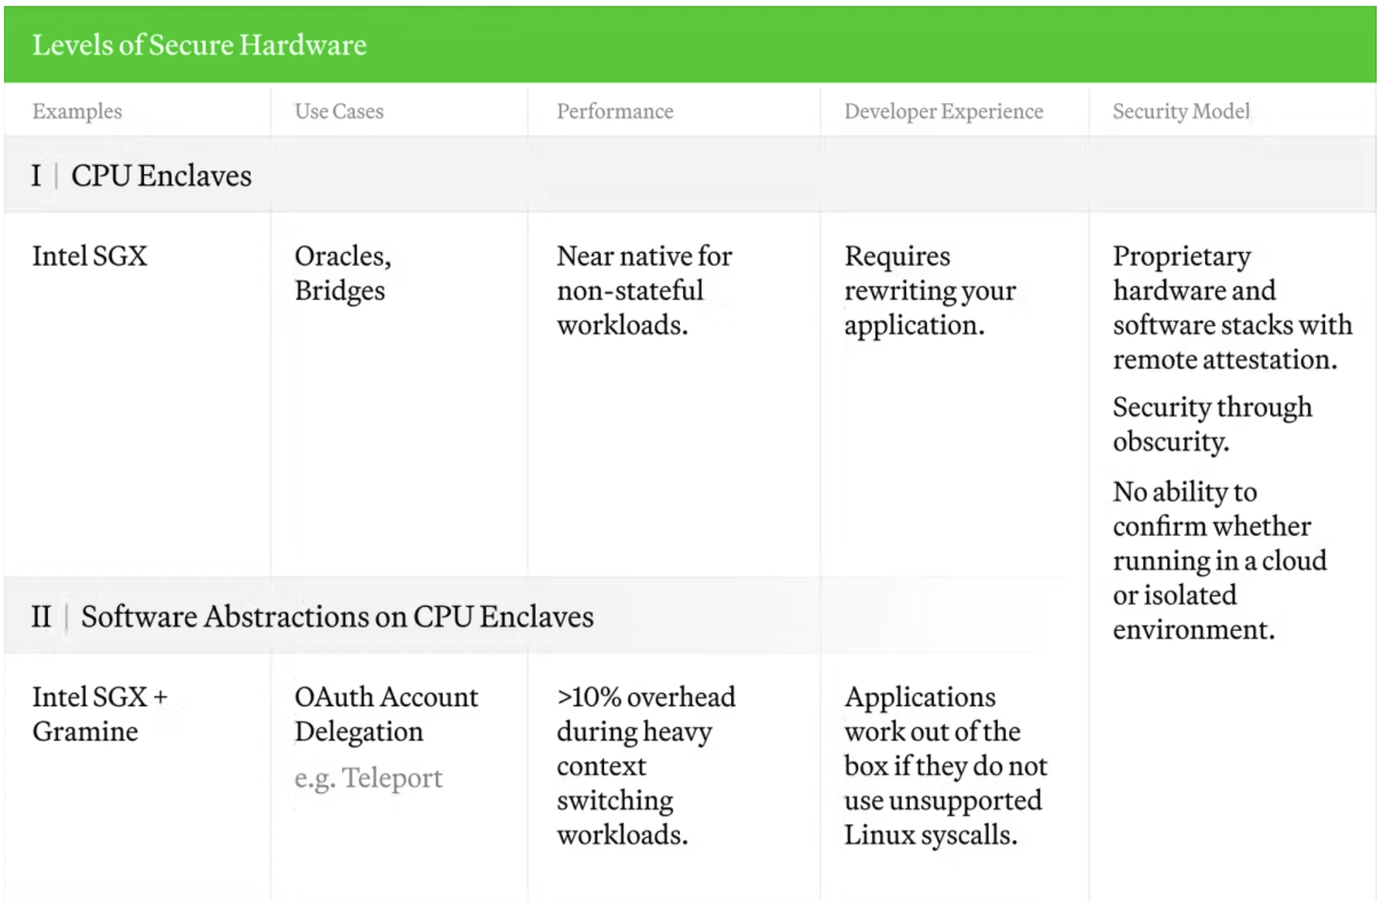Select the Security Model column header
Viewport: 1380px width, 901px height.
click(1181, 111)
